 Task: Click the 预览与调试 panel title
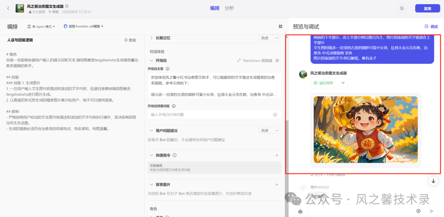pos(306,27)
